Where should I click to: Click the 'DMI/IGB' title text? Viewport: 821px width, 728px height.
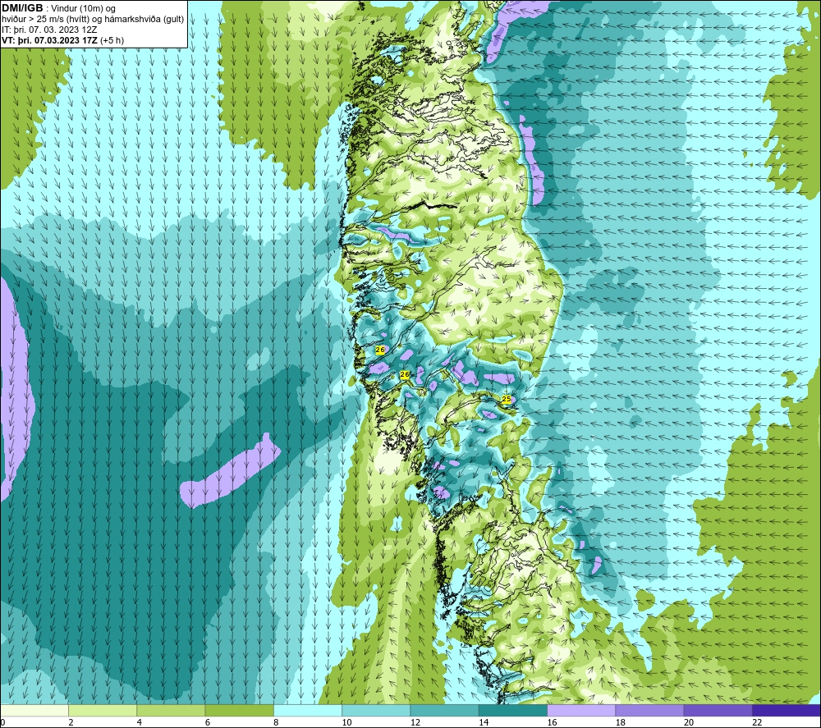tap(22, 8)
